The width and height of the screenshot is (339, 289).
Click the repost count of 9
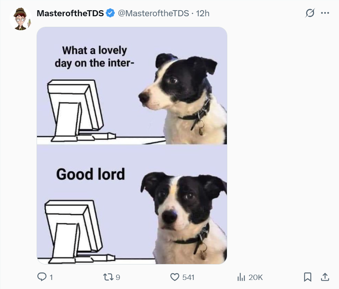pyautogui.click(x=118, y=277)
